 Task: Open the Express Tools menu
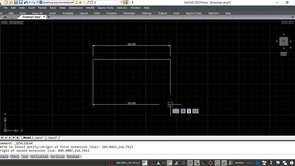tap(106, 8)
